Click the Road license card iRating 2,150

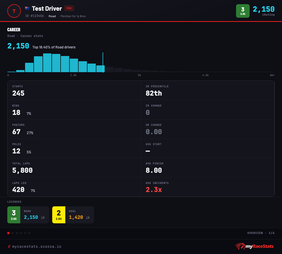[31, 217]
